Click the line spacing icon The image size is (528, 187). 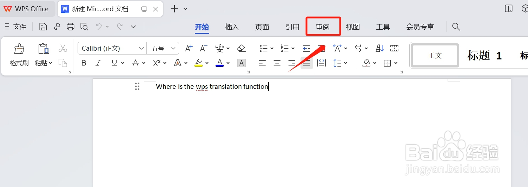(x=337, y=63)
